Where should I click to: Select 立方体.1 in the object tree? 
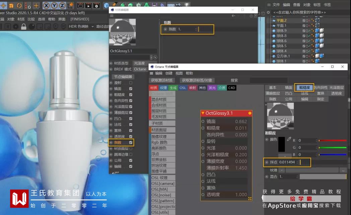pyautogui.click(x=283, y=56)
